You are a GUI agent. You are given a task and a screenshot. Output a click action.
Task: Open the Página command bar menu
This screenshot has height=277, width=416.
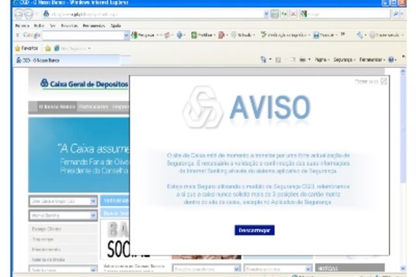tap(322, 60)
